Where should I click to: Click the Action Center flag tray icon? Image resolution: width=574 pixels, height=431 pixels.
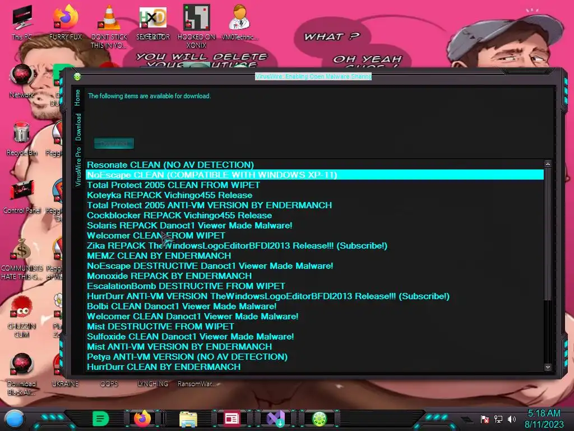click(485, 419)
